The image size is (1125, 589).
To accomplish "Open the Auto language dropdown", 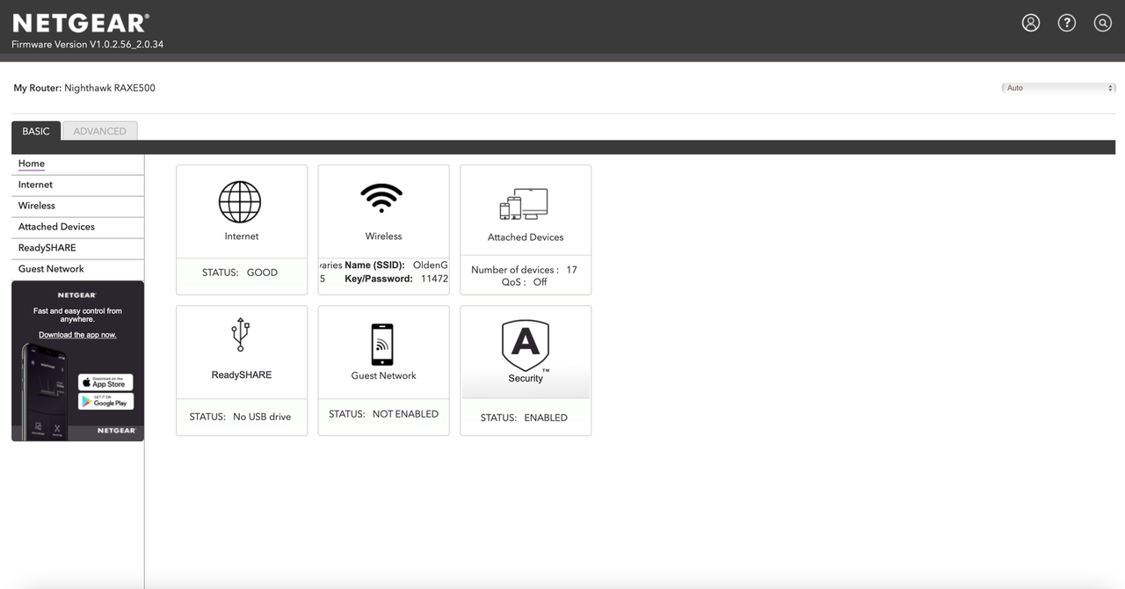I will click(x=1059, y=88).
